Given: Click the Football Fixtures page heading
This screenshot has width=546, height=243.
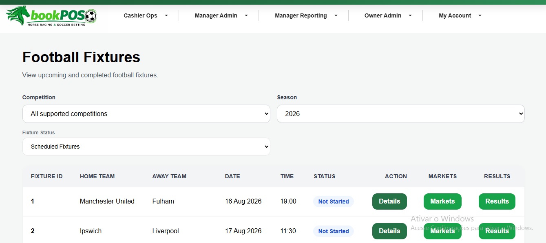Looking at the screenshot, I should (81, 57).
